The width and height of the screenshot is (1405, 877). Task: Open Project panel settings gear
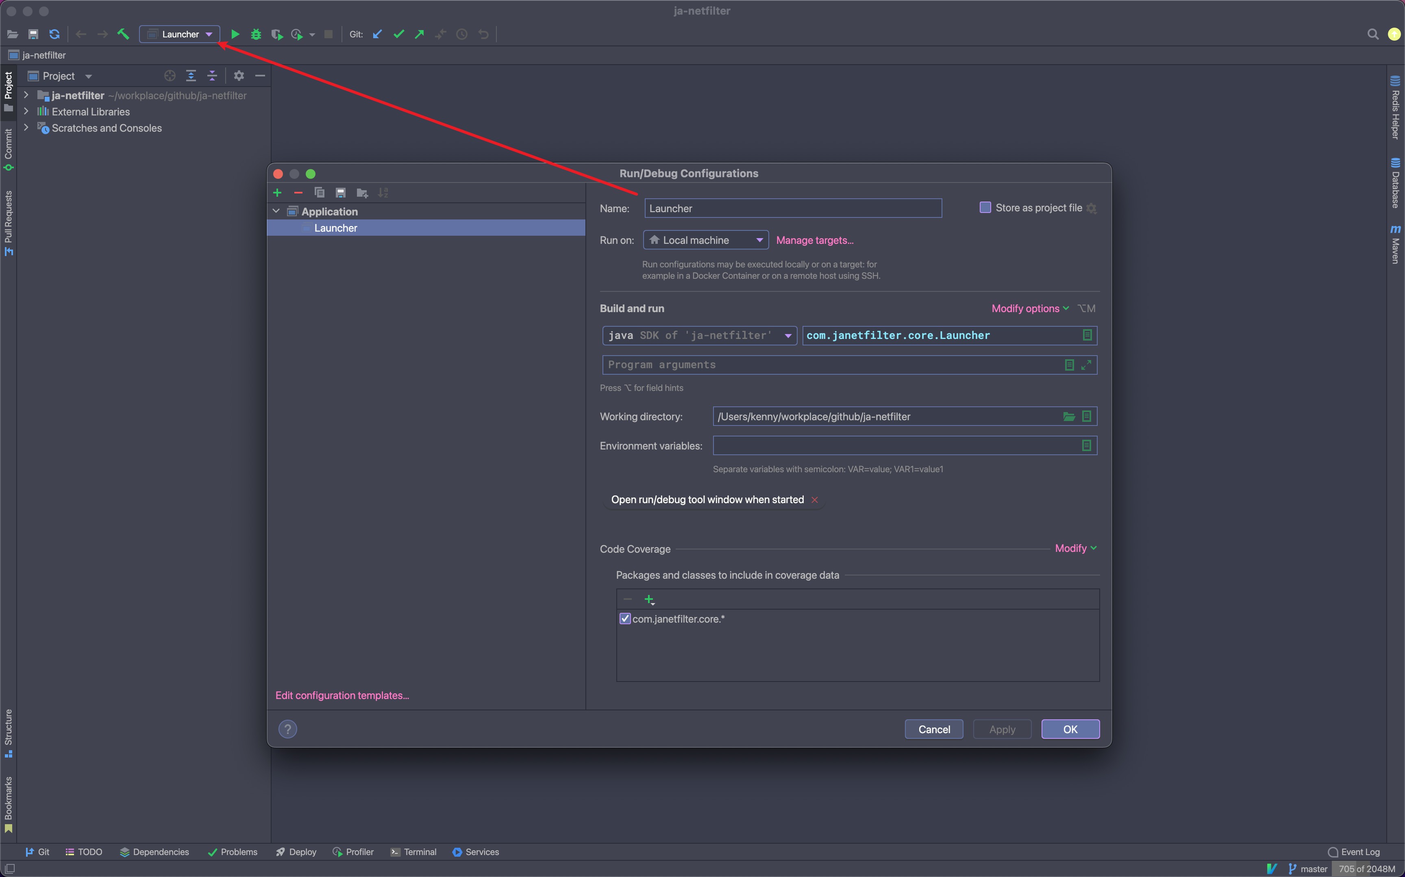tap(239, 76)
